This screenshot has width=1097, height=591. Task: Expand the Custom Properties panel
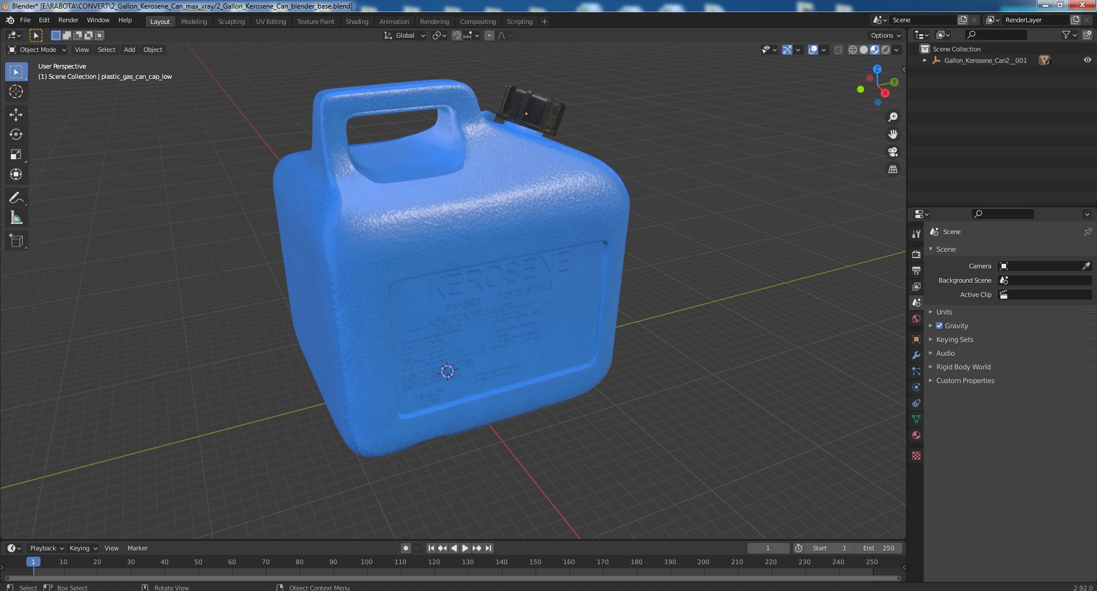[x=965, y=380]
